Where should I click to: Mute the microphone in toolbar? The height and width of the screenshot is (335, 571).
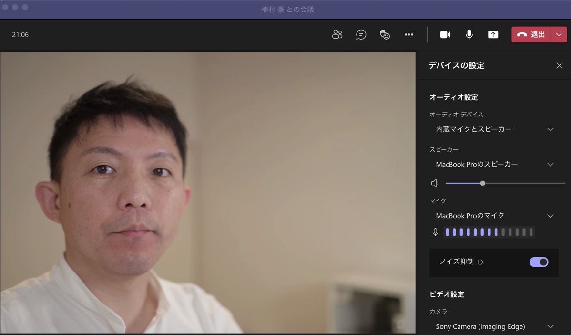coord(469,35)
